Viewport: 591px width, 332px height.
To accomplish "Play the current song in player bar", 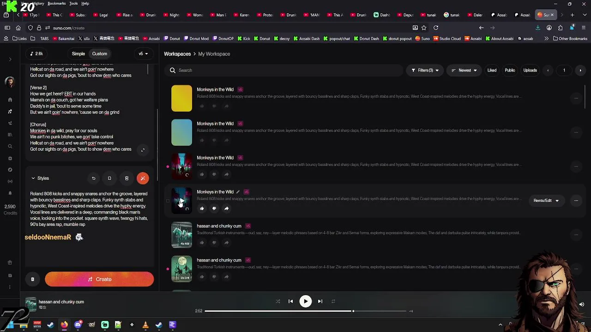I will pos(305,301).
